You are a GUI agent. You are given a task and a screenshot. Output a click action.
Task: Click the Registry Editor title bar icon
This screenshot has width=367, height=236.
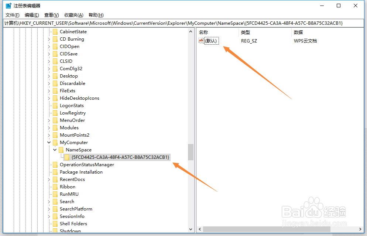click(x=8, y=6)
